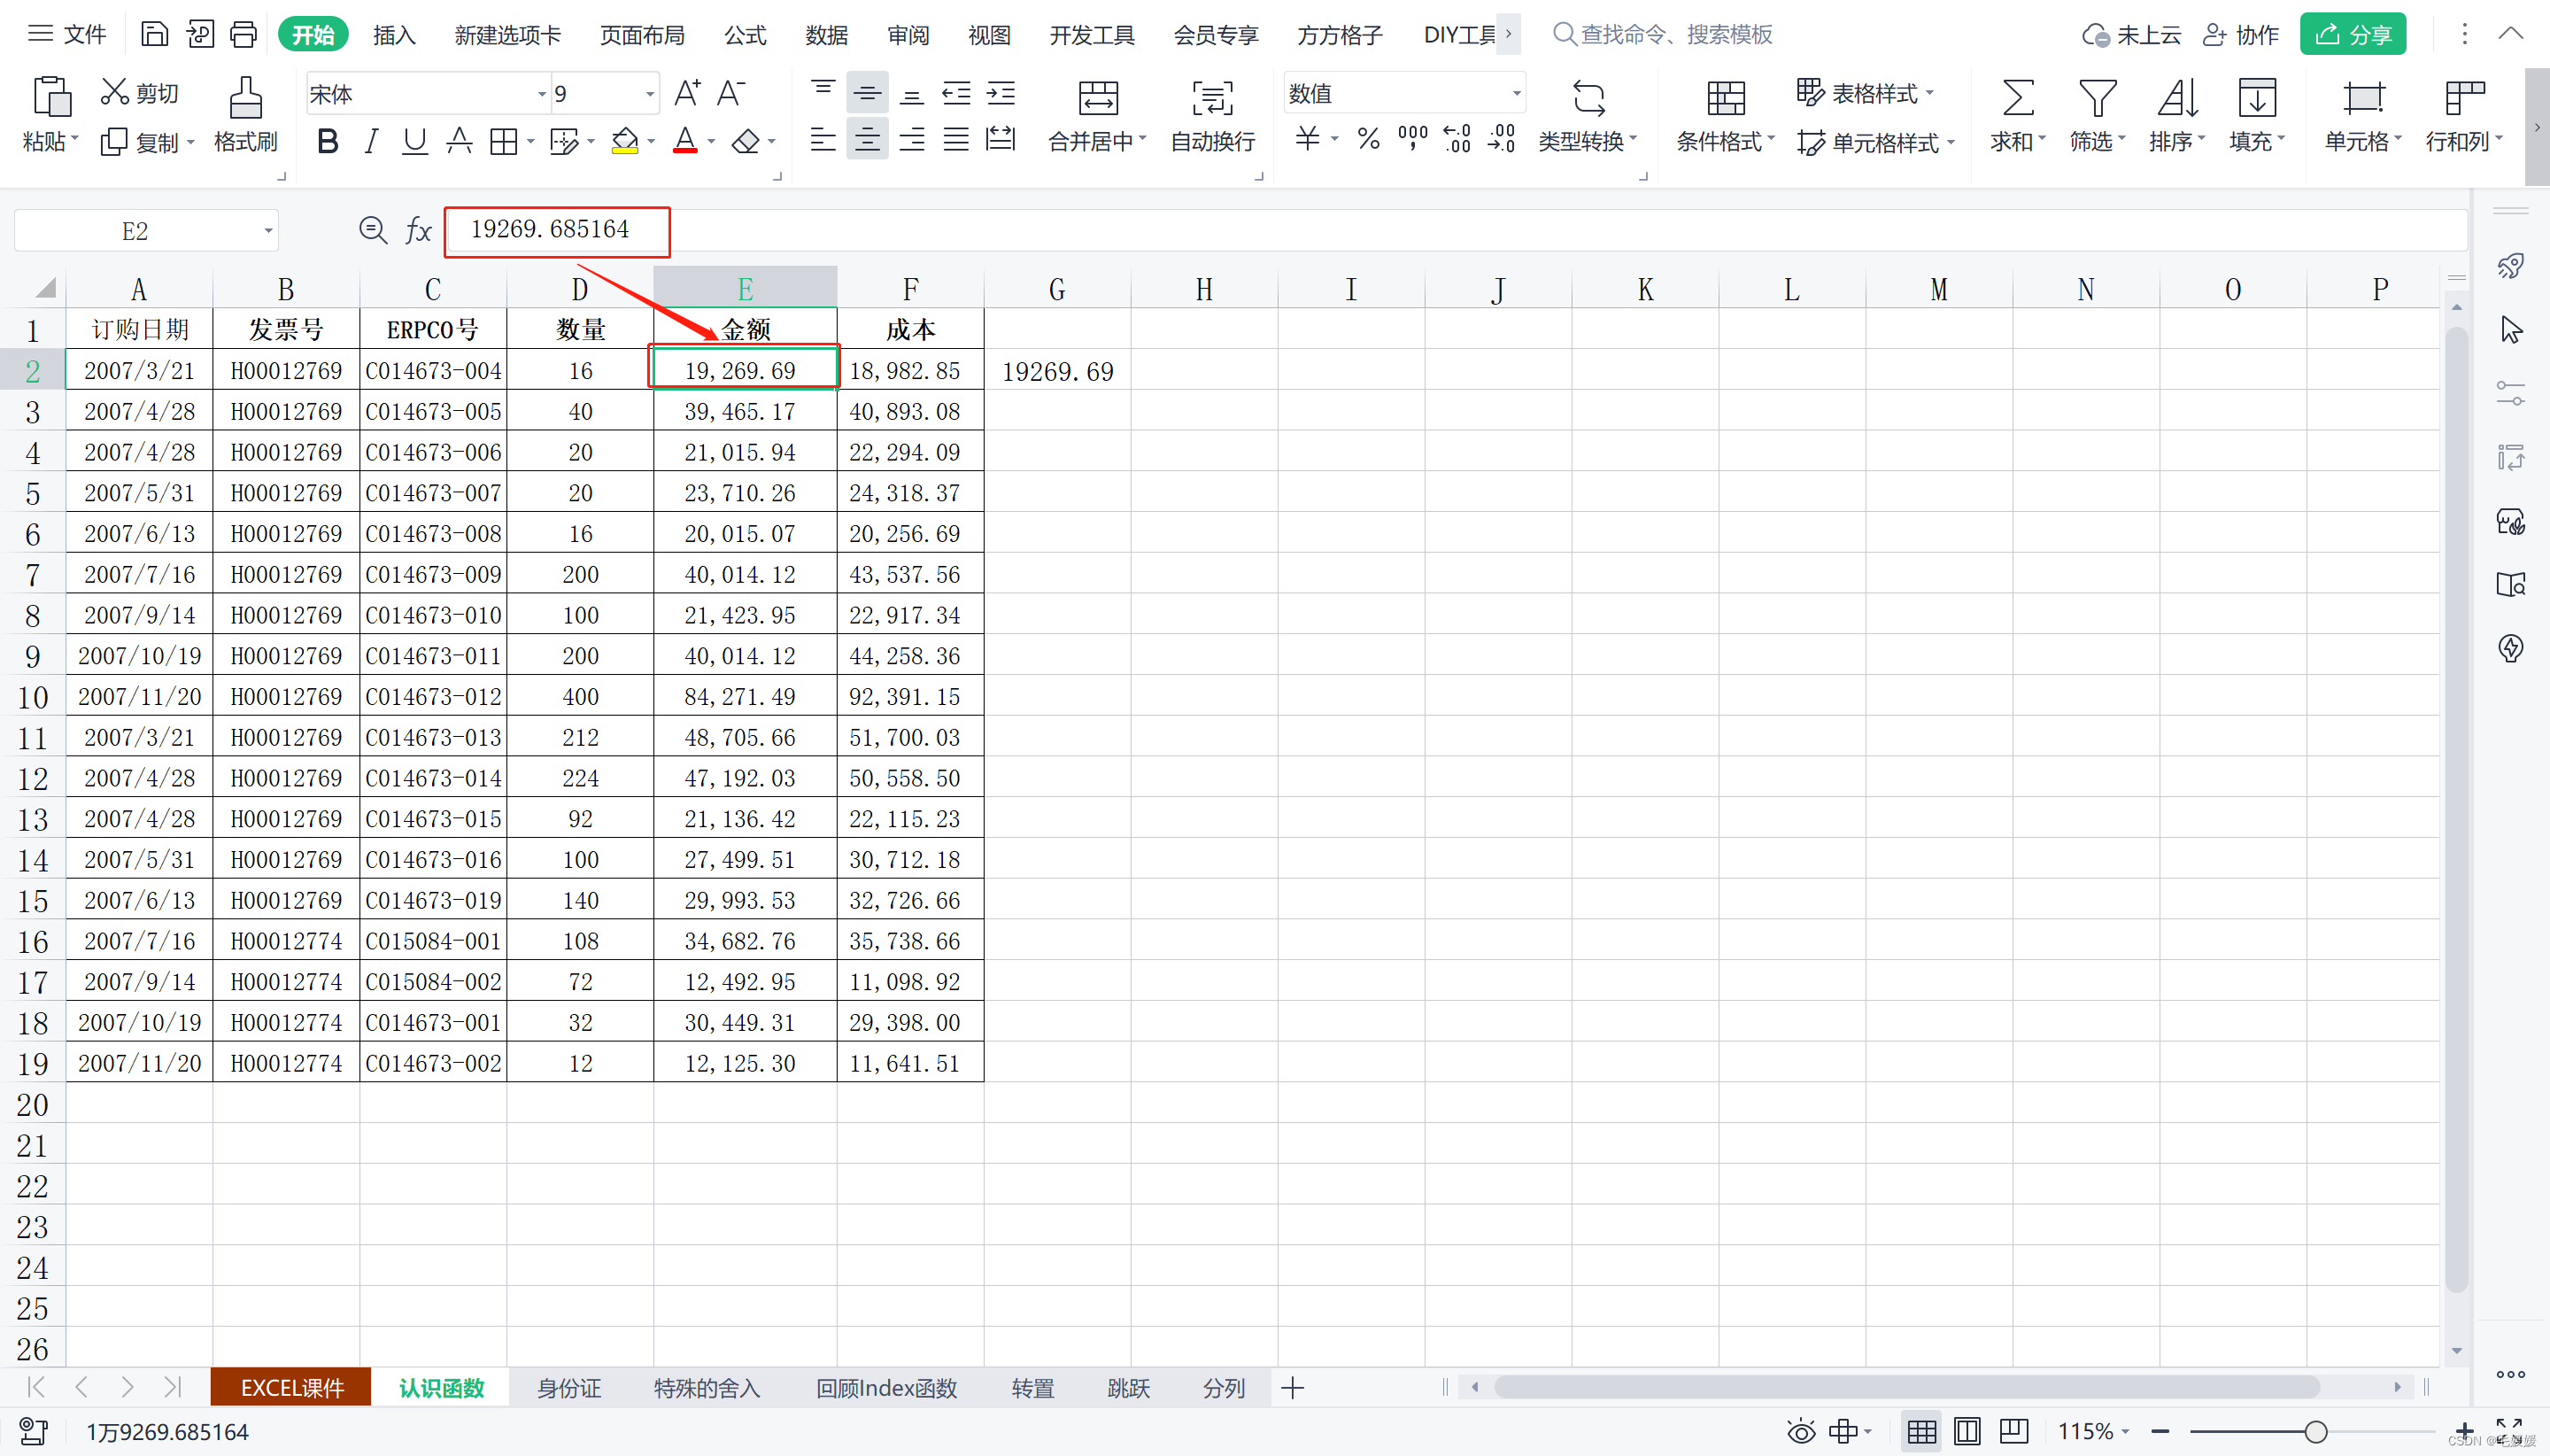Image resolution: width=2550 pixels, height=1456 pixels.
Task: Apply thousands separator format
Action: [x=1412, y=139]
